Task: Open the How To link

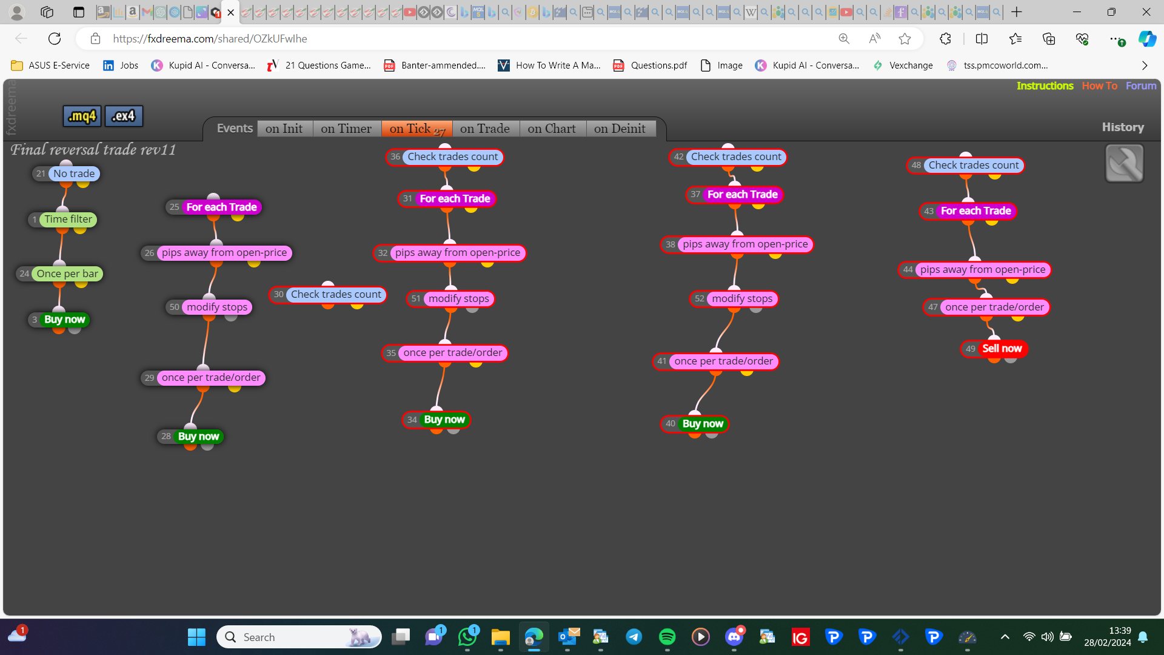Action: point(1099,86)
